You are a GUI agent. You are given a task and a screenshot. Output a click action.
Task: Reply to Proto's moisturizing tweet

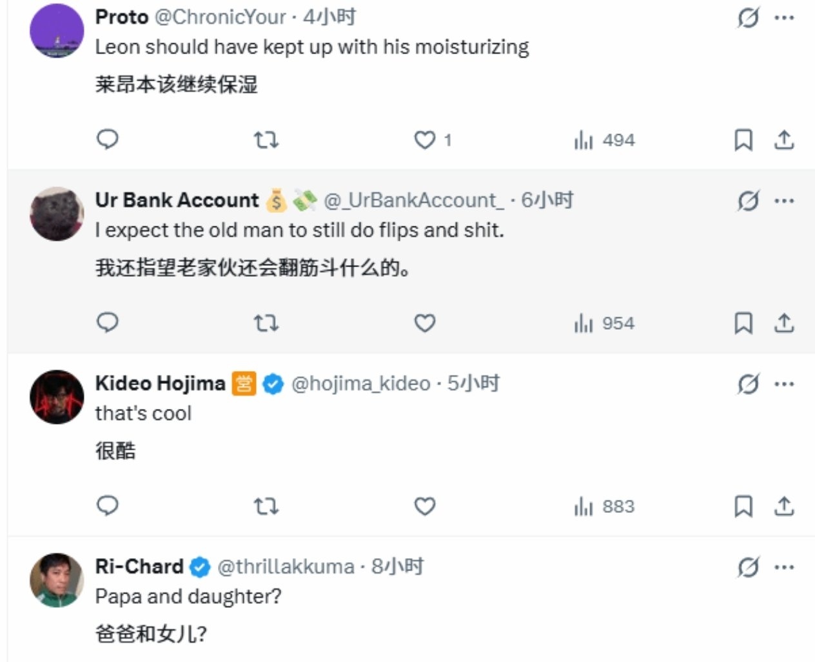point(107,139)
